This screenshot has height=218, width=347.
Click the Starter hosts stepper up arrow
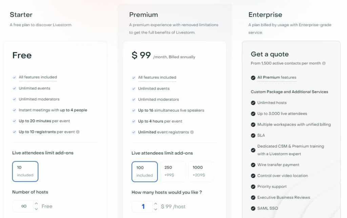[x=36, y=203]
